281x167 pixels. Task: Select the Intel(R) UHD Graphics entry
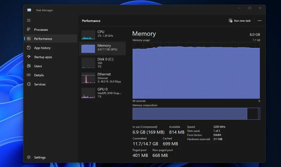tap(102, 93)
